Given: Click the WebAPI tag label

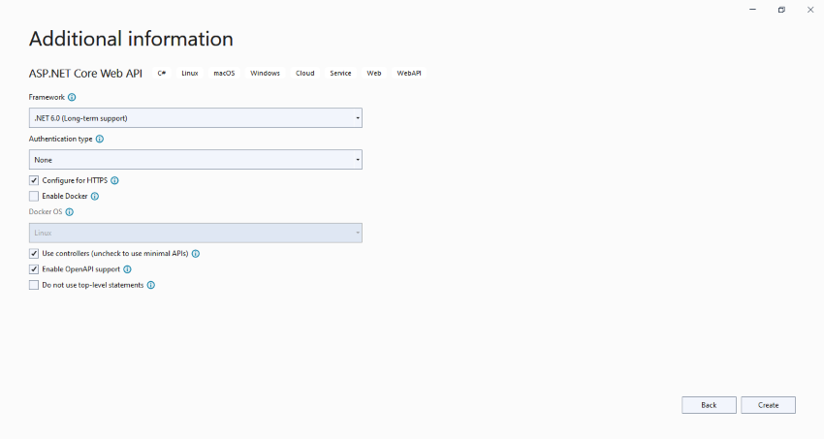Looking at the screenshot, I should (409, 73).
